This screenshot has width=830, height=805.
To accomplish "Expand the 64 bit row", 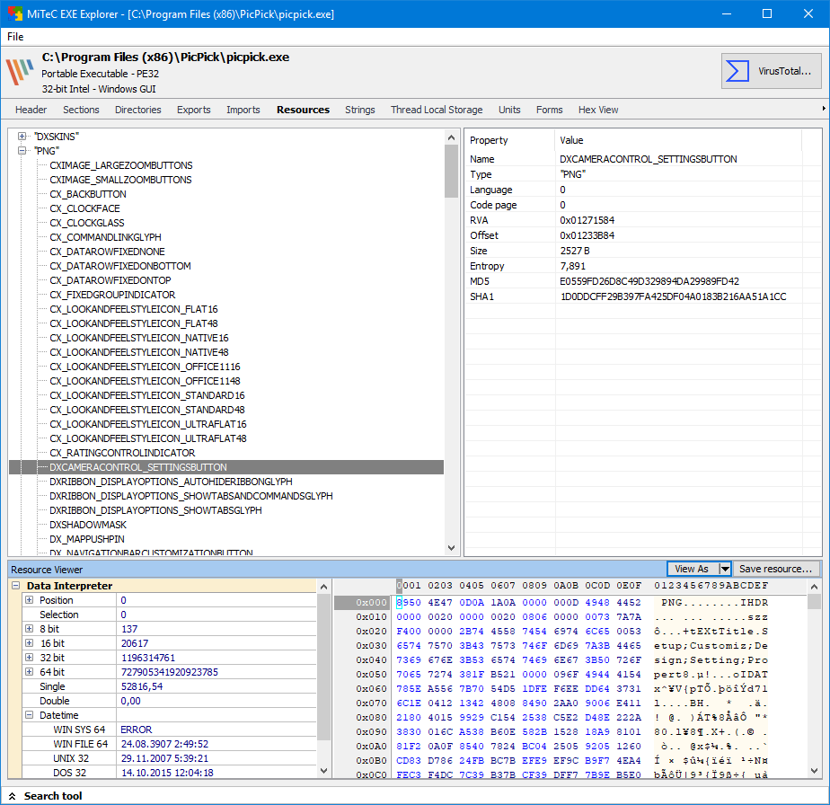I will point(29,671).
